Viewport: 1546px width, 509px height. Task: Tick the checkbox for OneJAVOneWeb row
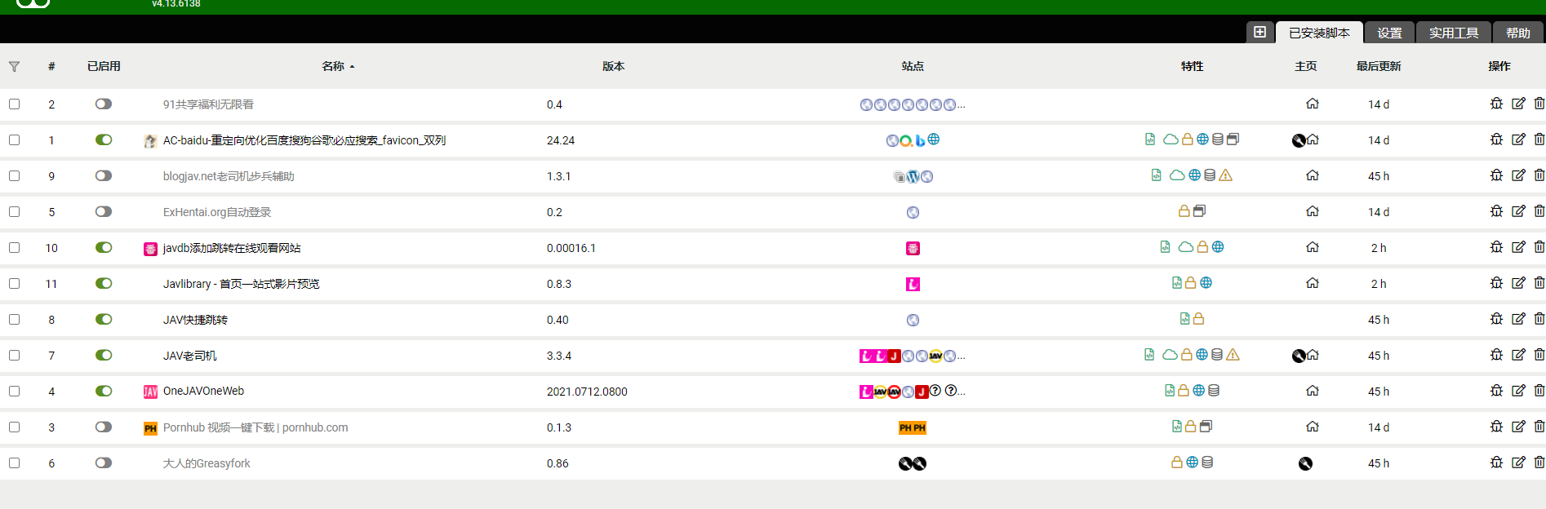point(14,391)
